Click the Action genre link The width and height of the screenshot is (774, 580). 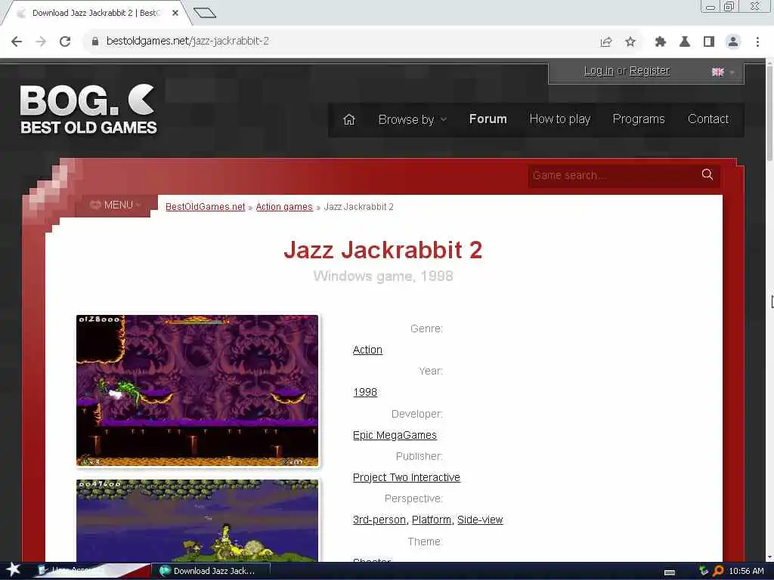point(367,350)
